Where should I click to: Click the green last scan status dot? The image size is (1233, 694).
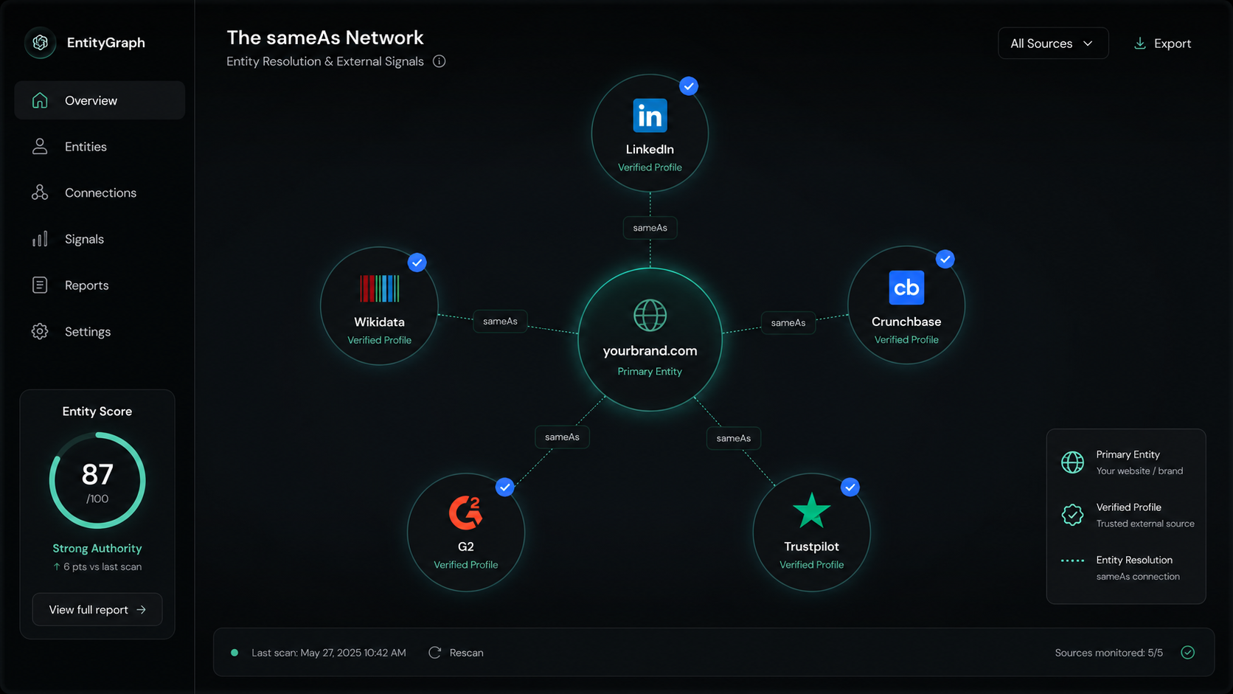(x=235, y=653)
